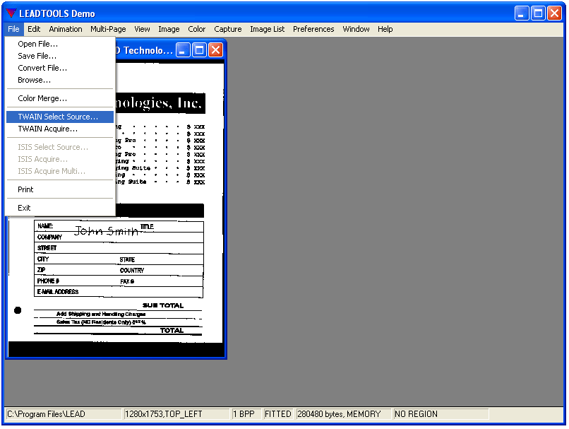The height and width of the screenshot is (429, 569).
Task: Maximize the LEADTOOLS Demo main window
Action: point(538,13)
